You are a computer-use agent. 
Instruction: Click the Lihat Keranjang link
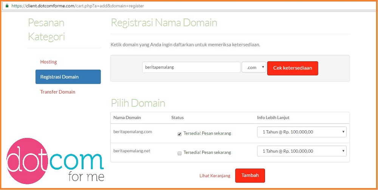pyautogui.click(x=215, y=176)
